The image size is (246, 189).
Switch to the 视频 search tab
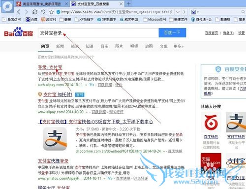134,46
